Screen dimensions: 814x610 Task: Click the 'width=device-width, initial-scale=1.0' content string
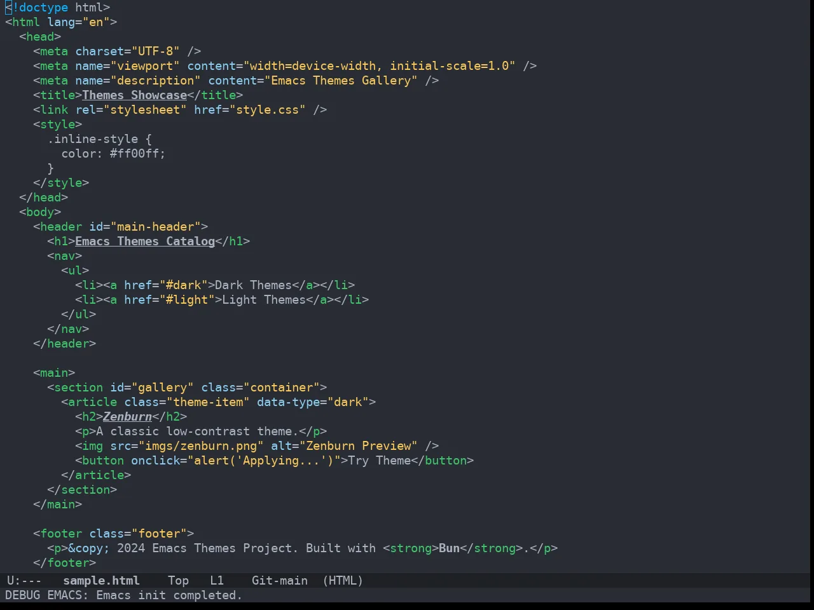(x=380, y=66)
